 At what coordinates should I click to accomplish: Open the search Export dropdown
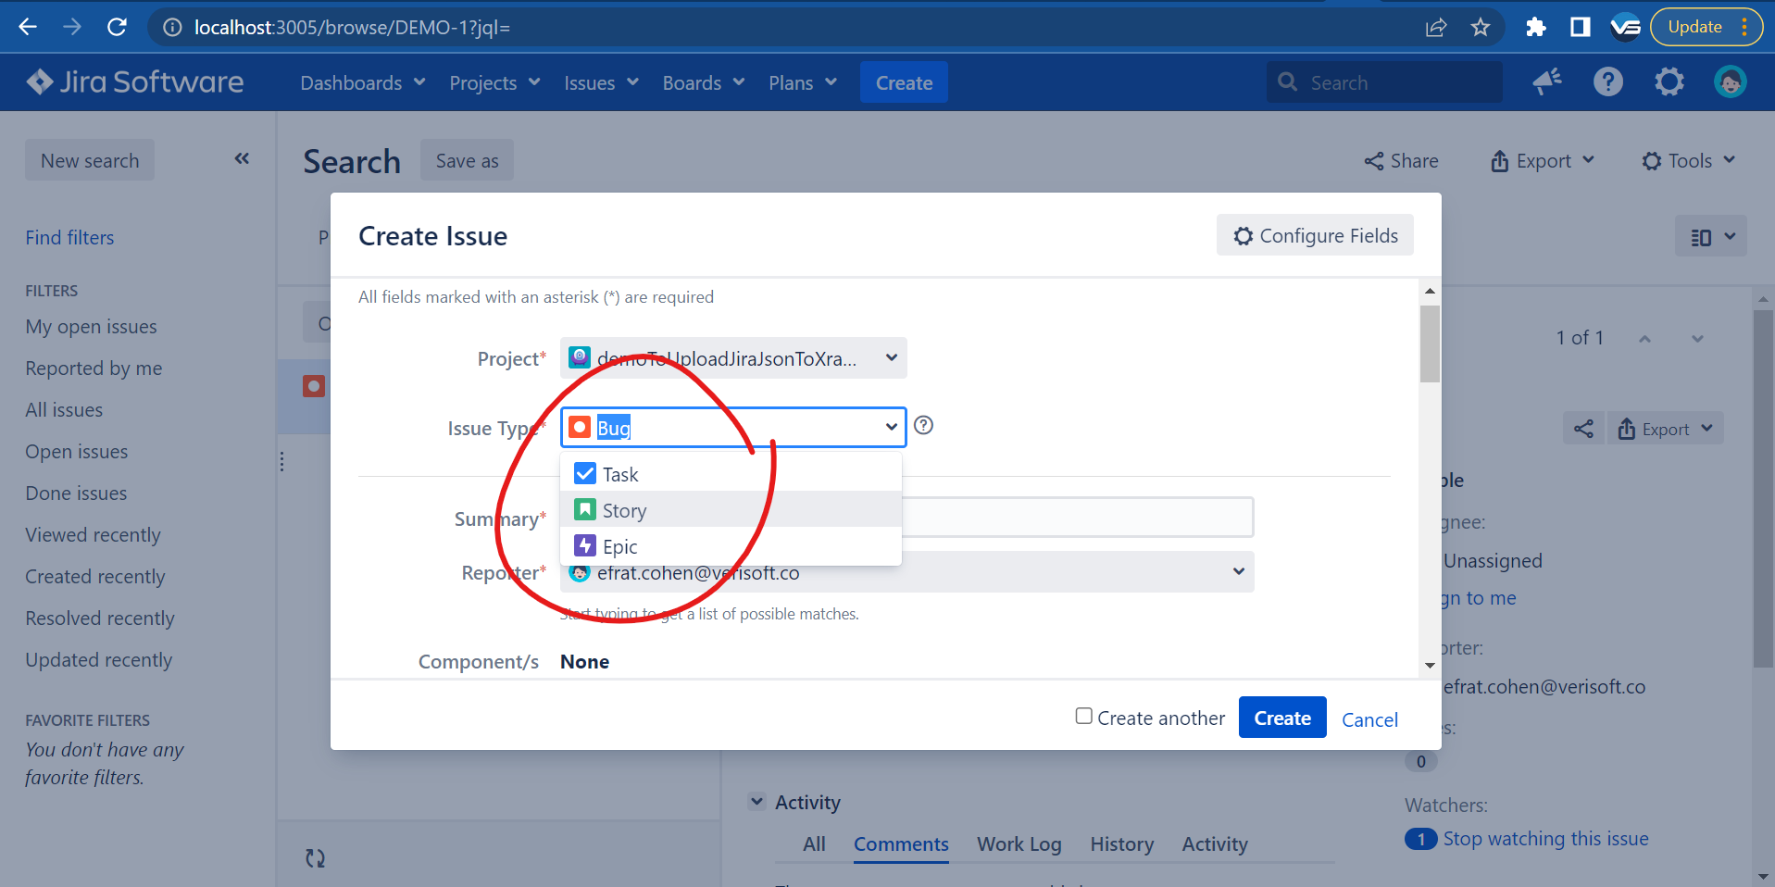pos(1543,161)
